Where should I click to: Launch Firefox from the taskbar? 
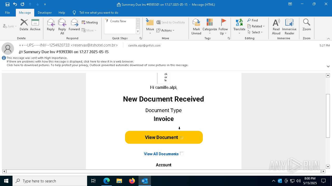coord(132,181)
